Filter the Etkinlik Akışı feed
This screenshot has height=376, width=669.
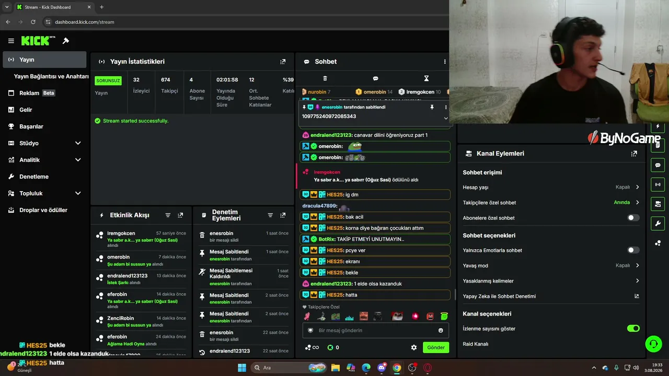click(168, 215)
